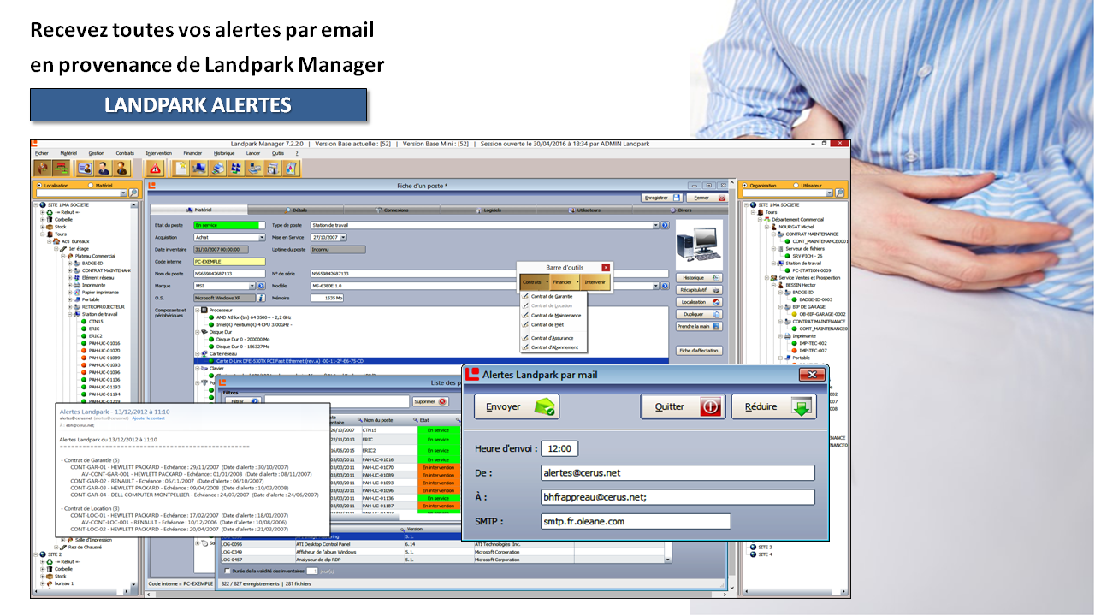Click the ID card toolbar icon
Viewport: 1095px width, 616px height.
click(85, 169)
